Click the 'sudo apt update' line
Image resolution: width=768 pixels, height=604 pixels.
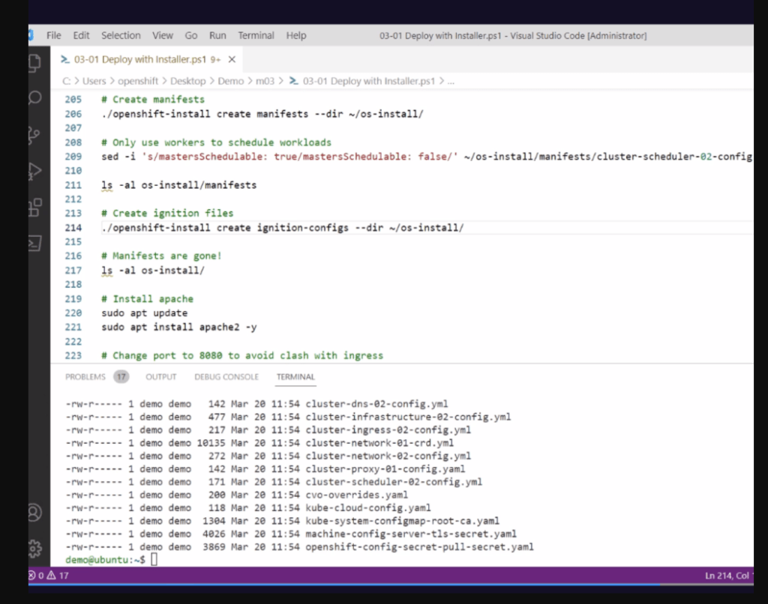pos(145,312)
